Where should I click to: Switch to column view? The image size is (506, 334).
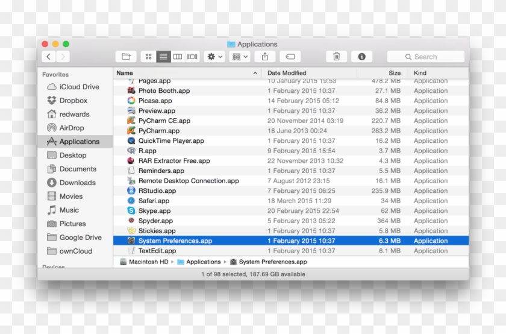(178, 57)
